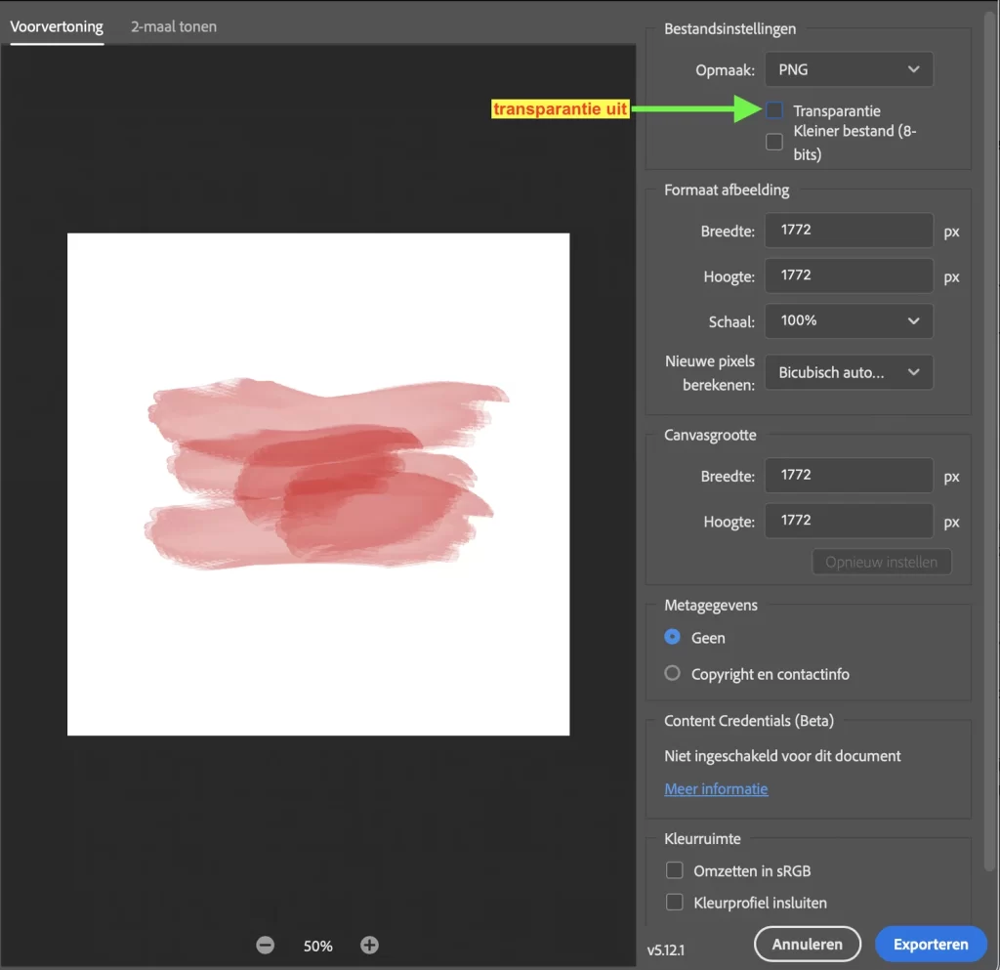Screen dimensions: 1000x970
Task: Click the image Breedte input field
Action: pyautogui.click(x=849, y=231)
